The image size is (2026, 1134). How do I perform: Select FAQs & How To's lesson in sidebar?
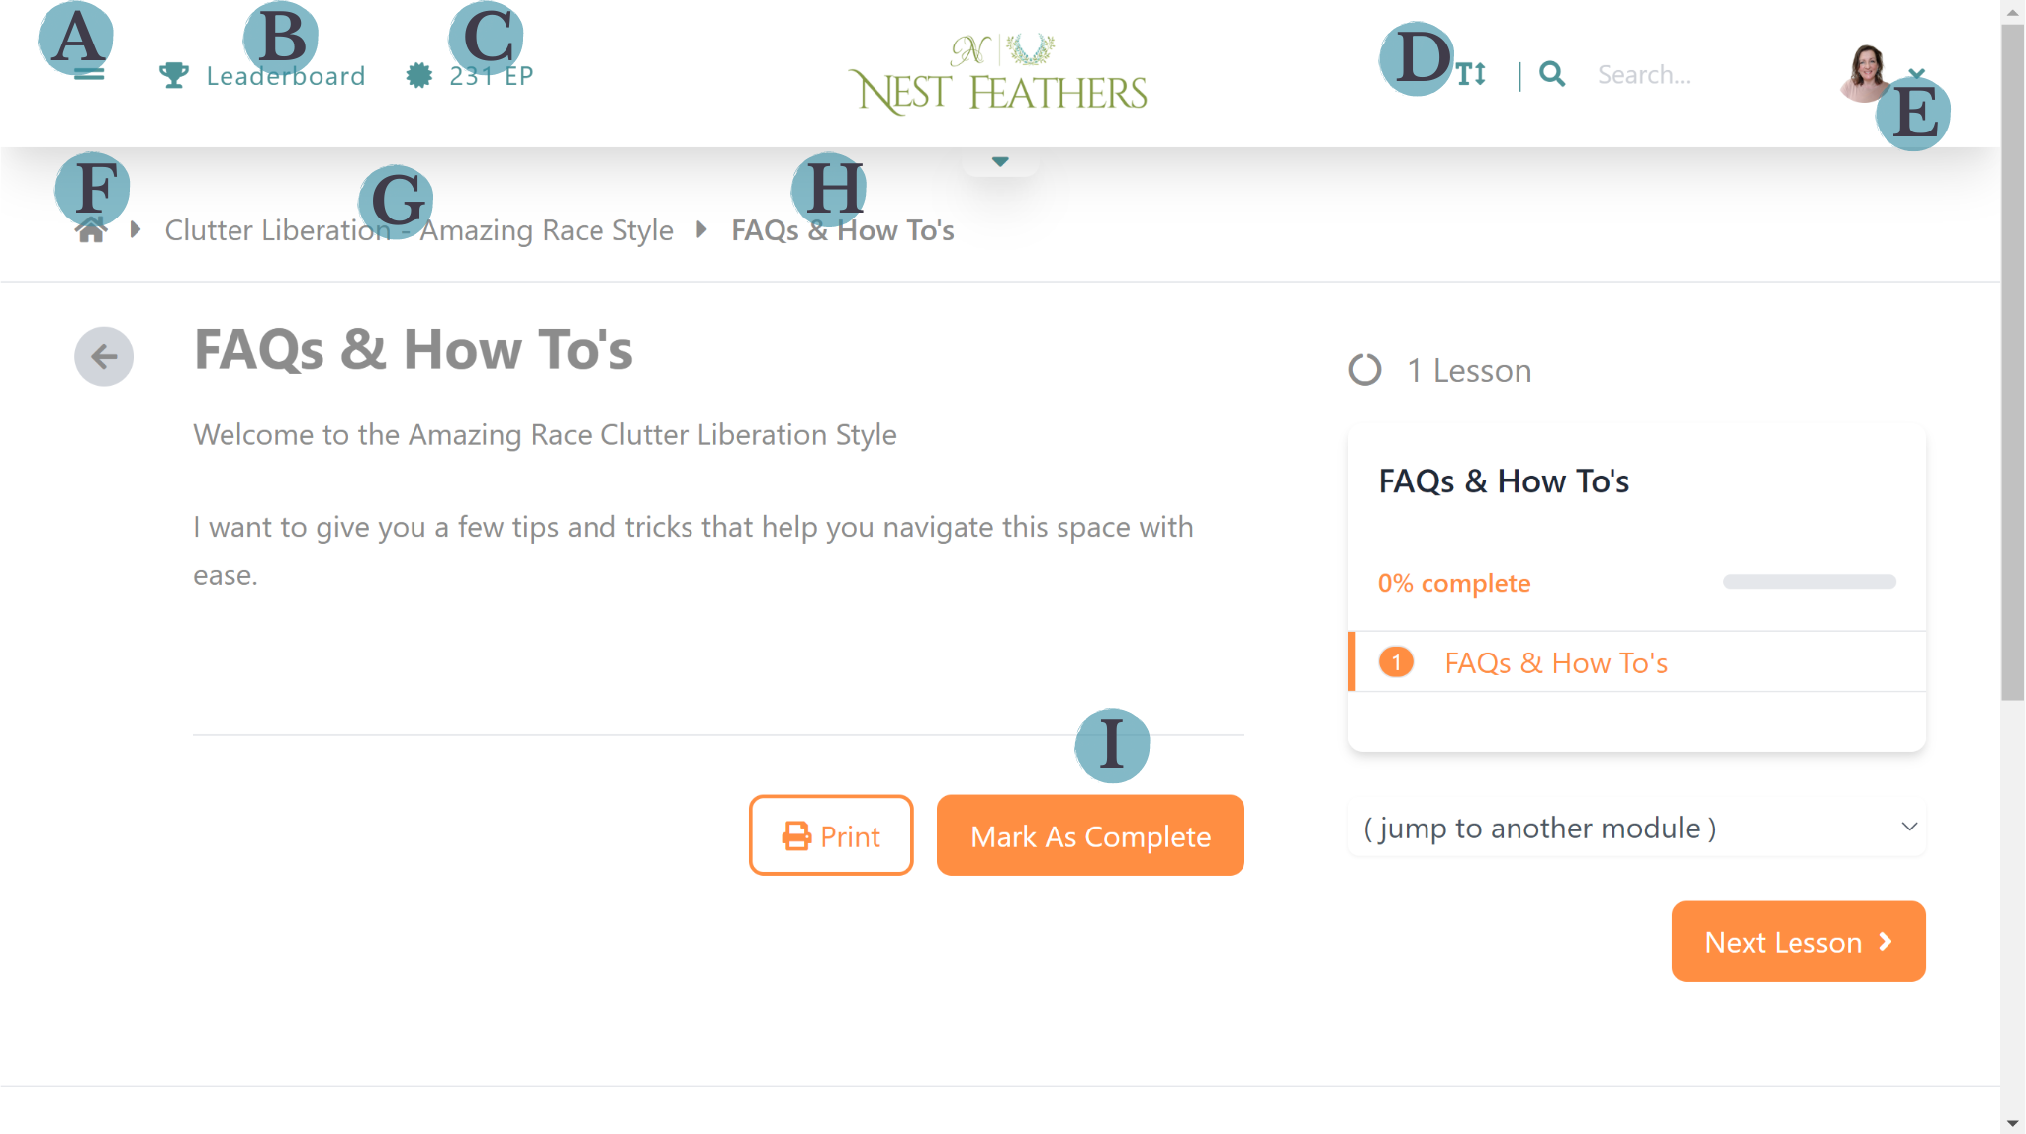[1555, 662]
